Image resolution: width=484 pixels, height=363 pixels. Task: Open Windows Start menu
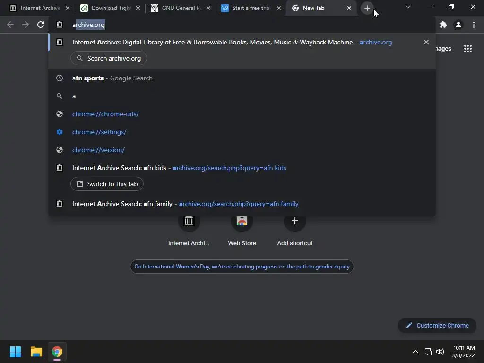coord(15,352)
